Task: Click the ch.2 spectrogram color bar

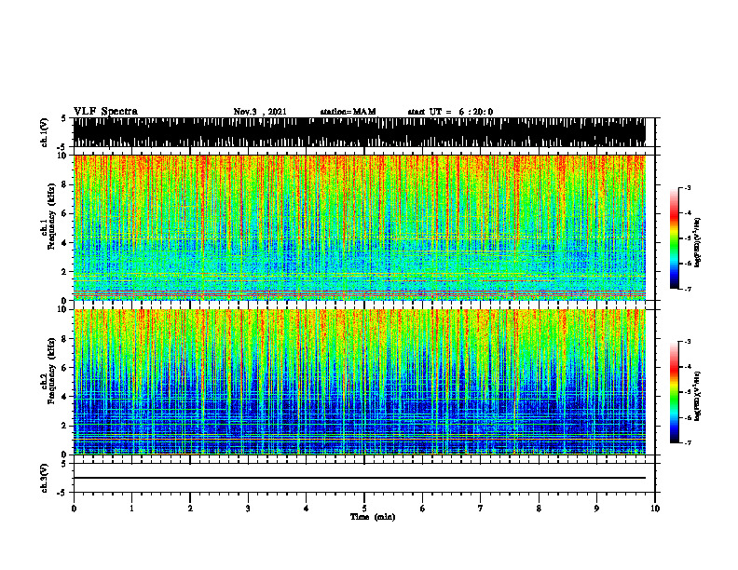Action: (674, 392)
